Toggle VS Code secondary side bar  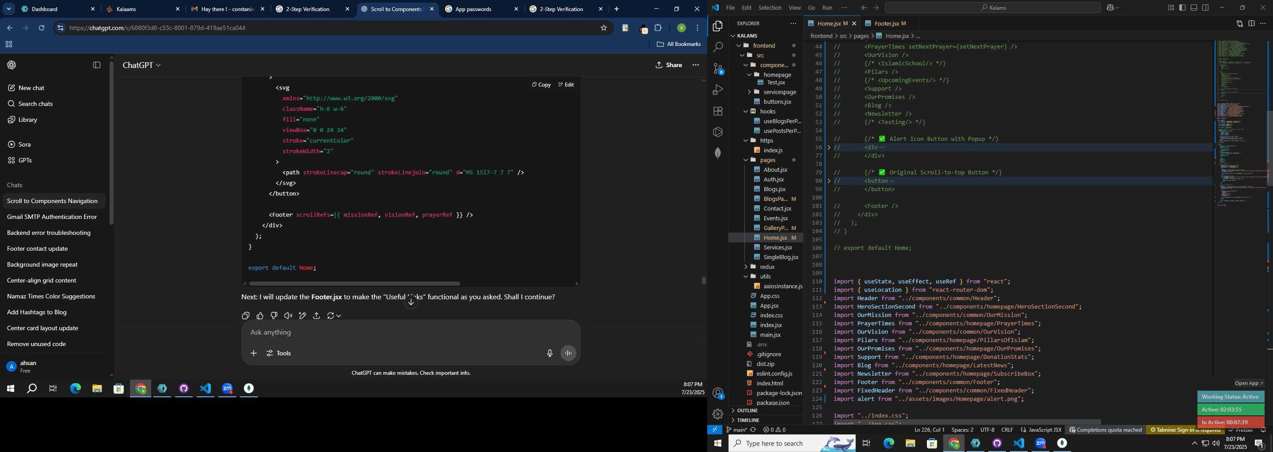tap(1206, 8)
